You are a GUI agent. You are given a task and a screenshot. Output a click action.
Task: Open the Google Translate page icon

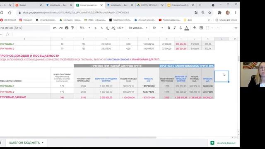(x=196, y=12)
